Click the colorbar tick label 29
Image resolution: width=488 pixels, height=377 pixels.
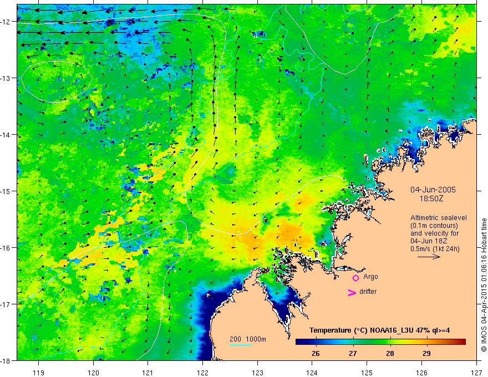(x=426, y=353)
